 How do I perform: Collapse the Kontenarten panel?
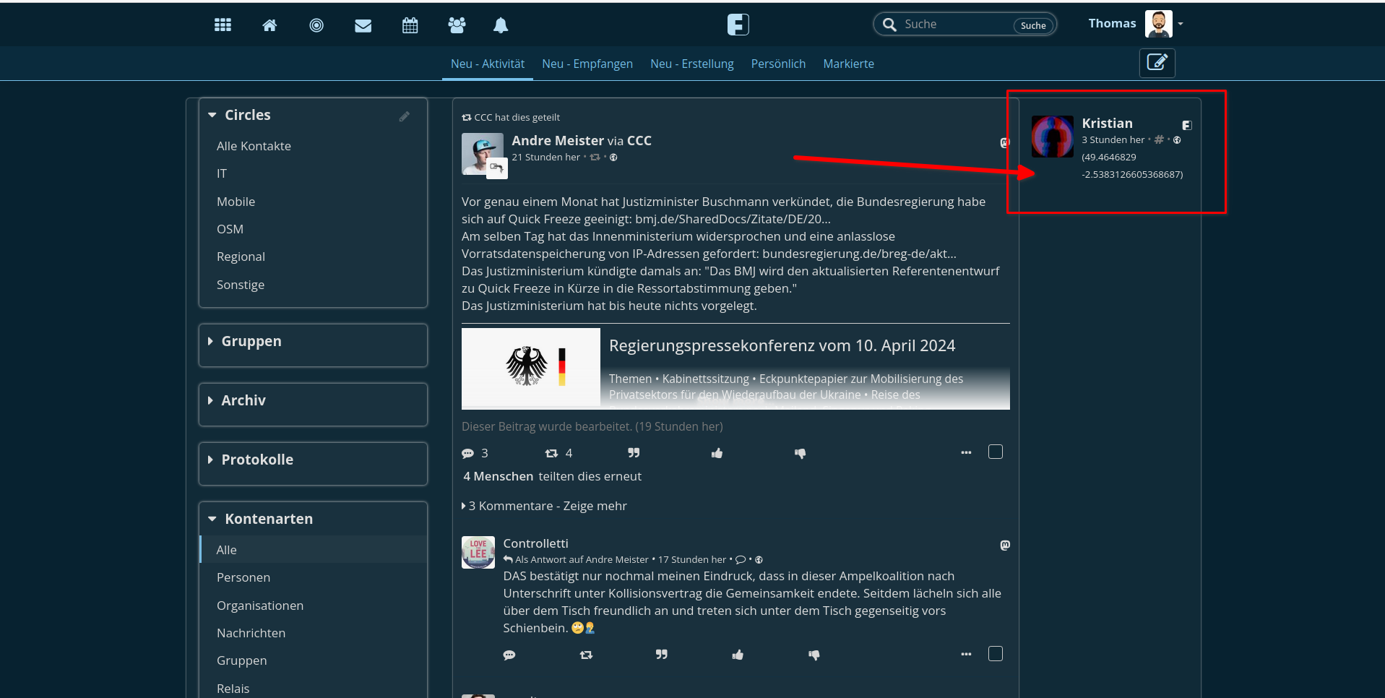coord(268,519)
